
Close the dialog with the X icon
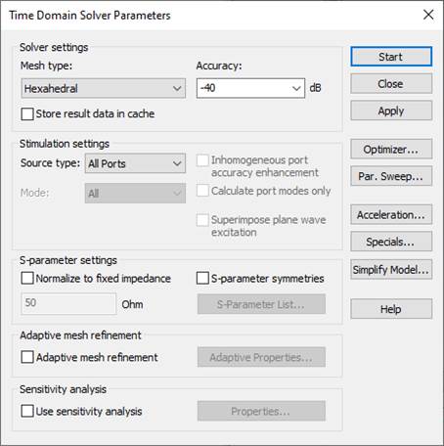tap(428, 15)
